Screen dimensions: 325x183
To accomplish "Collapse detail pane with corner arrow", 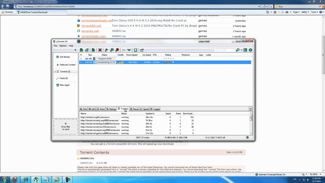I will [x=251, y=109].
